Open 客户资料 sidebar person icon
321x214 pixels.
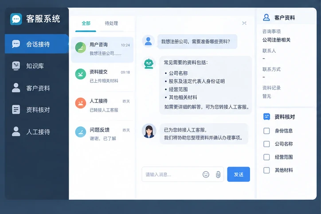16,88
